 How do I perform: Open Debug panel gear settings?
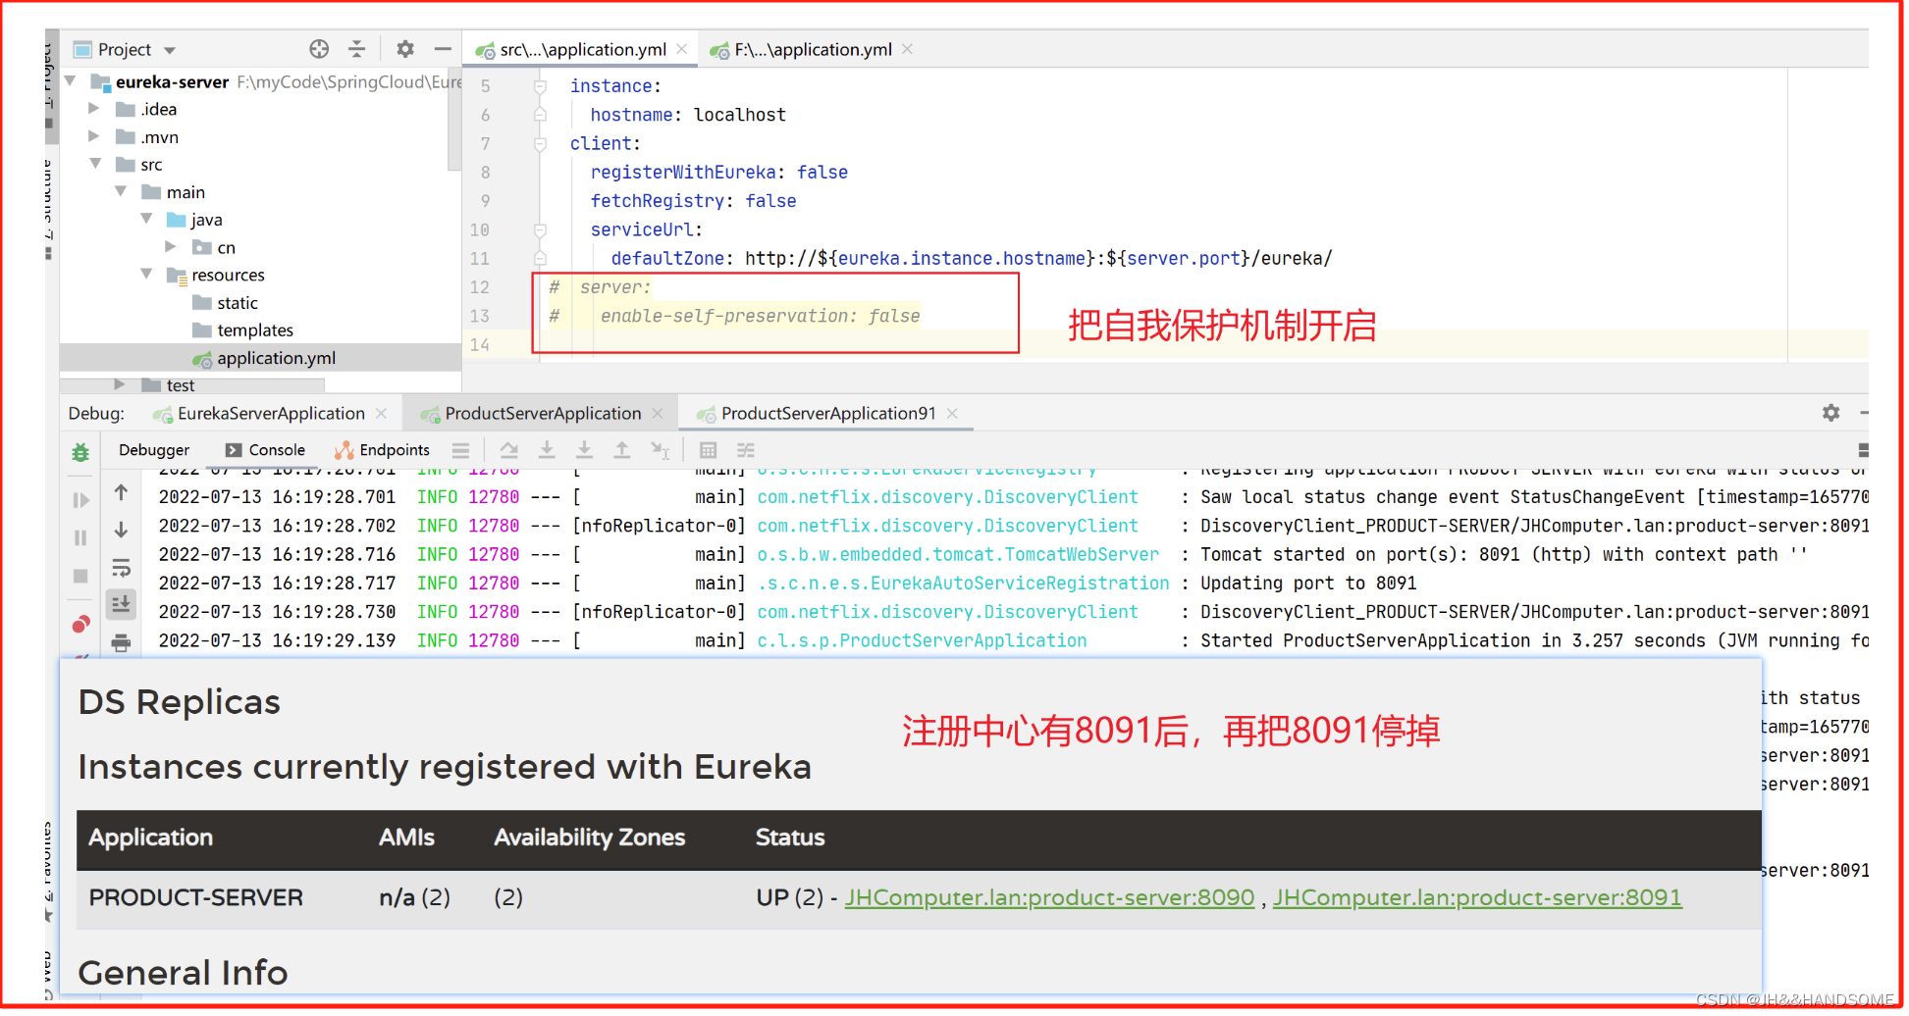pyautogui.click(x=1830, y=413)
